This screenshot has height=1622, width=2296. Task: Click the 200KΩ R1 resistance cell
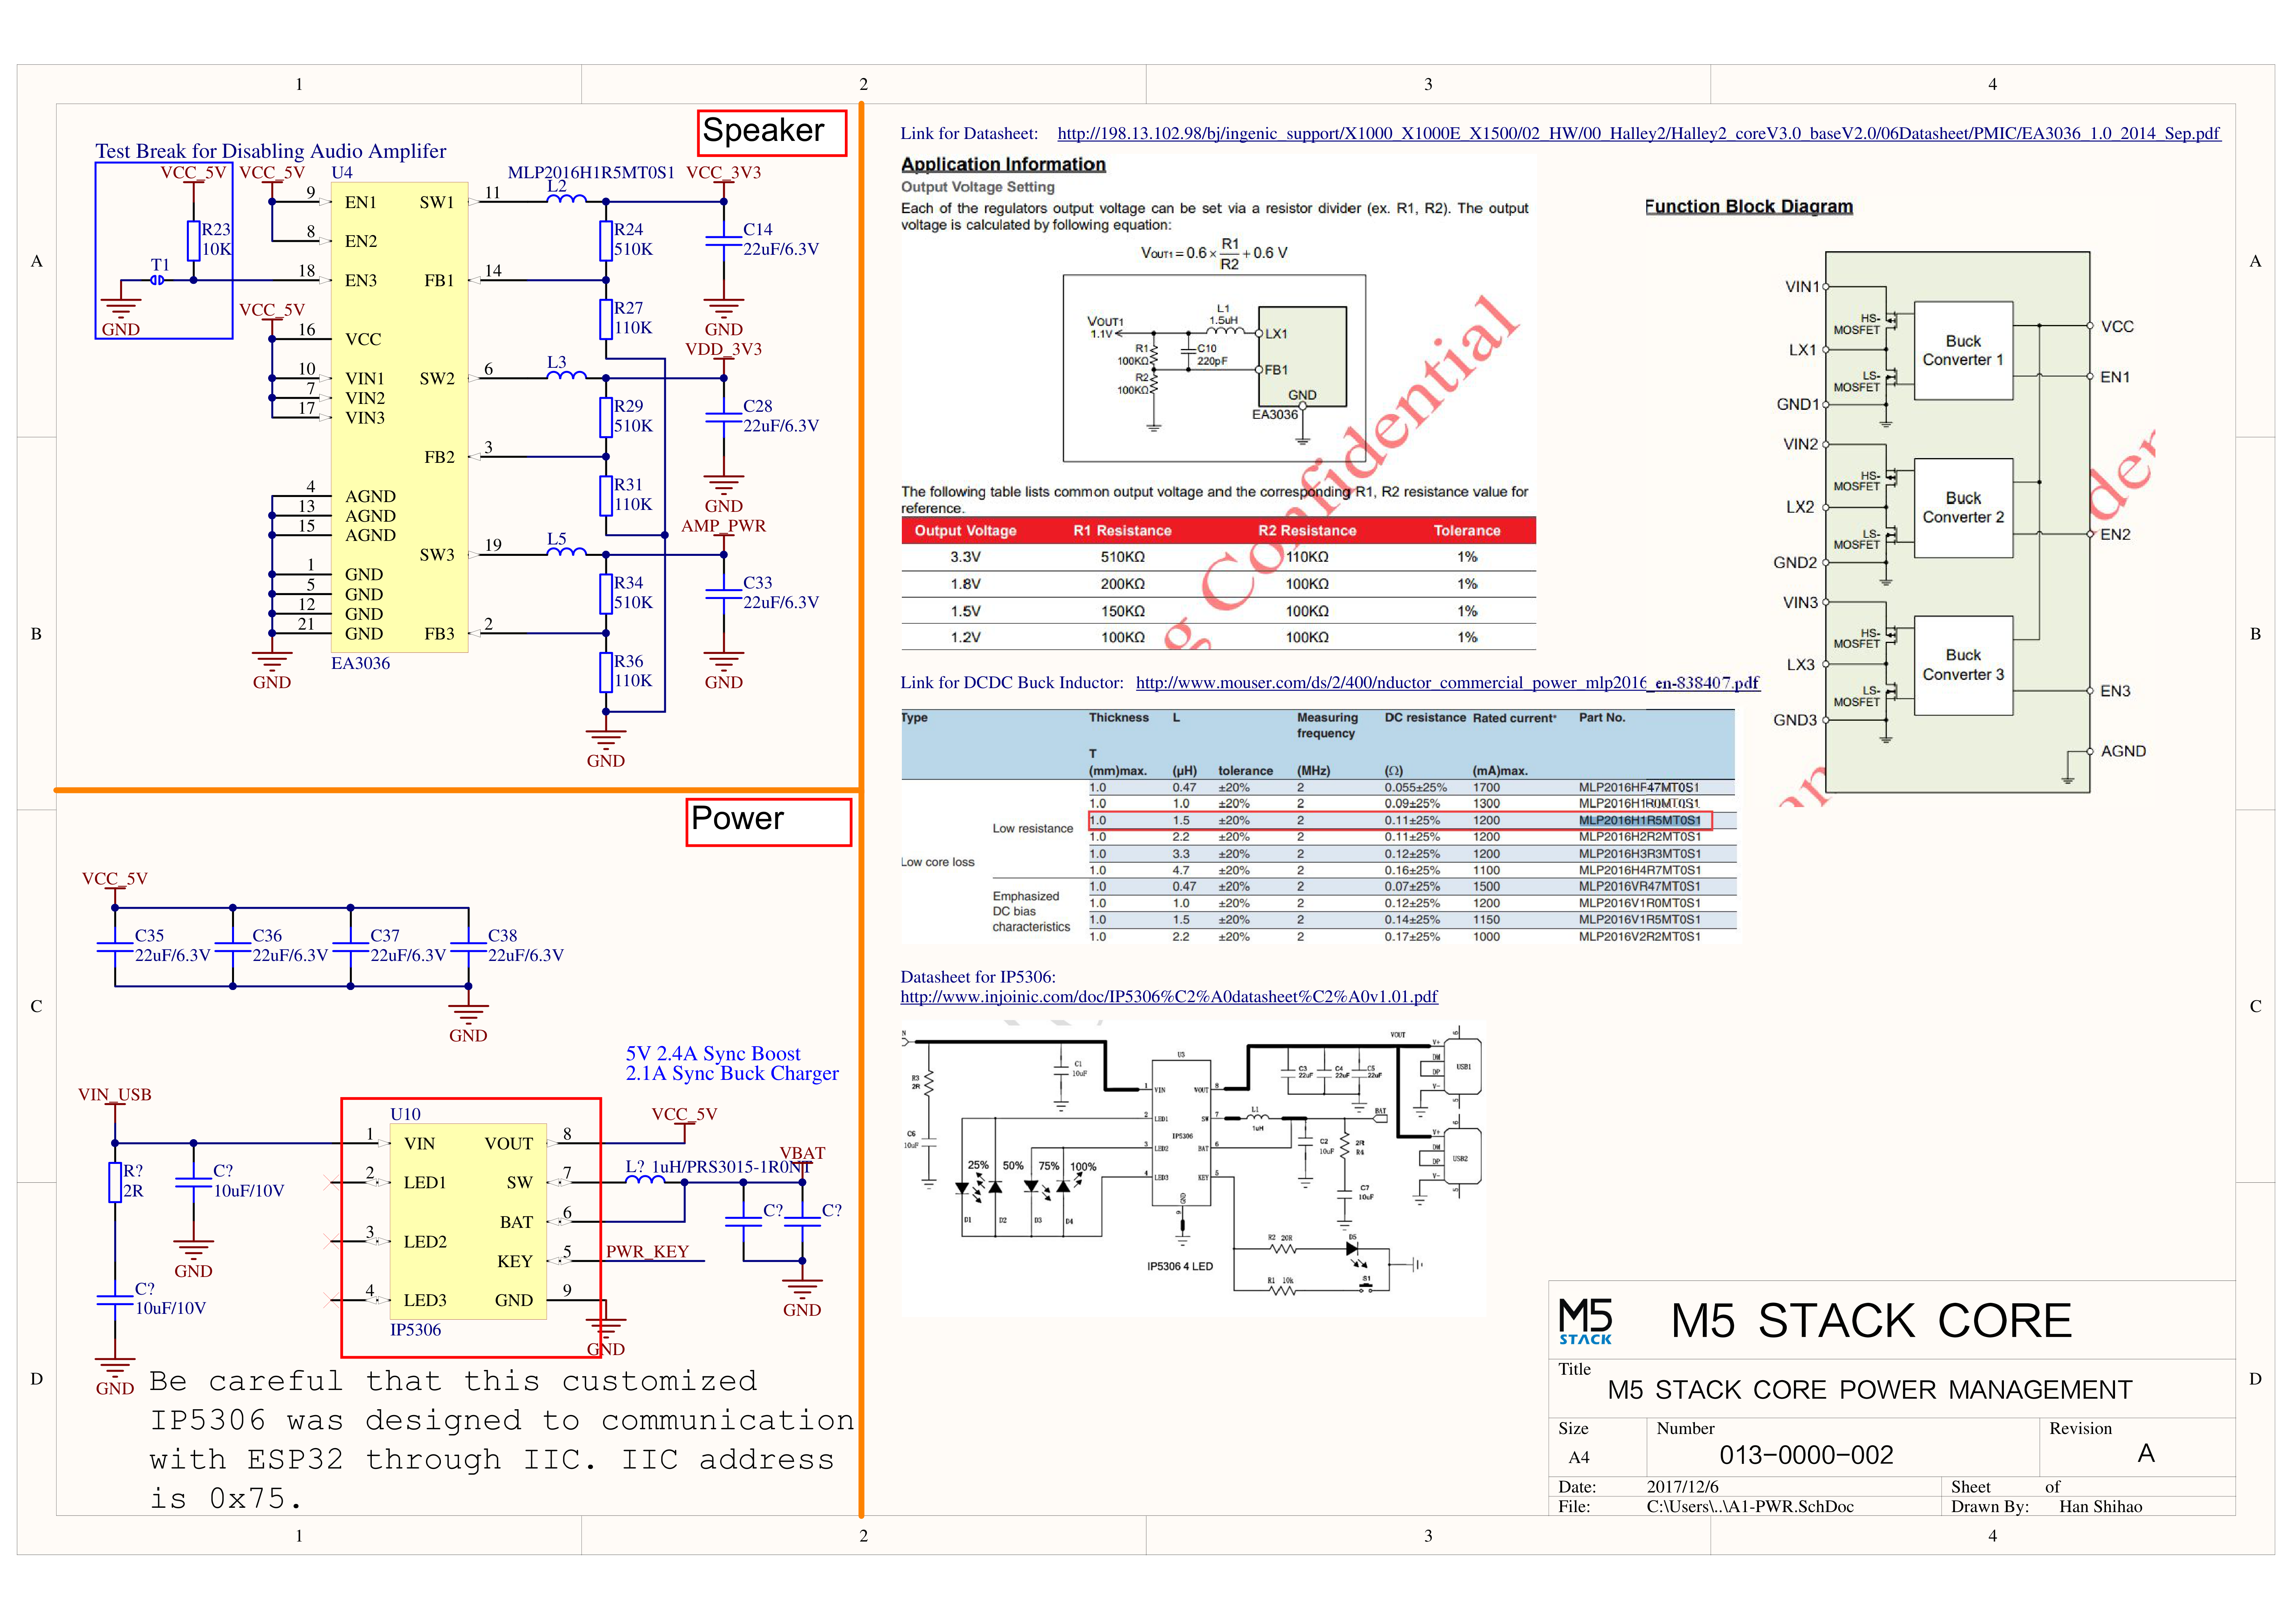point(1122,584)
